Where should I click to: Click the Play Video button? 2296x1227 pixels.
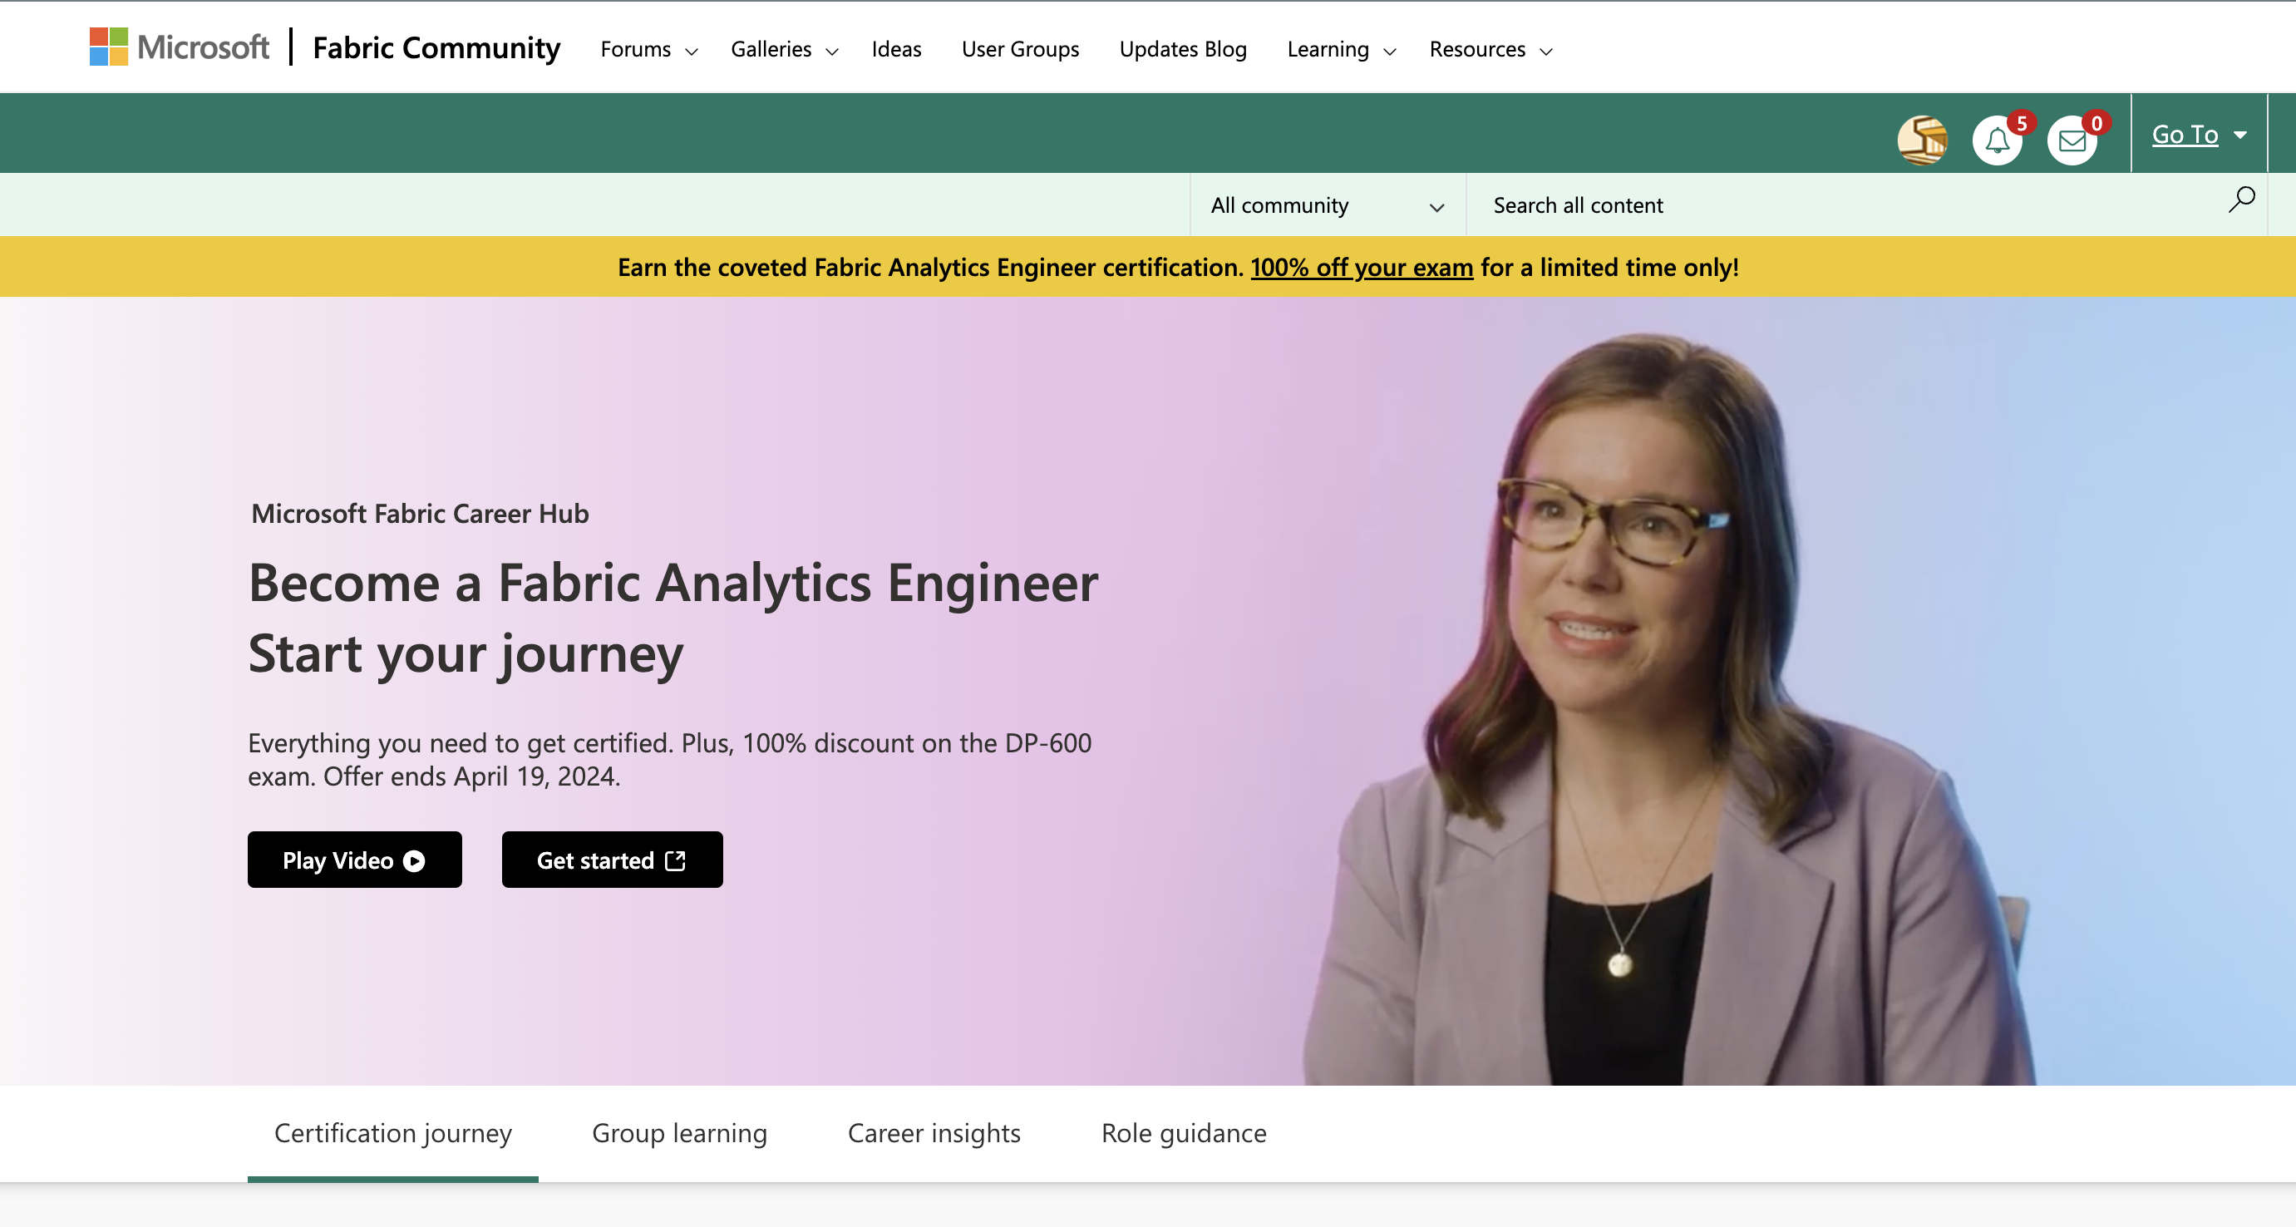click(355, 859)
